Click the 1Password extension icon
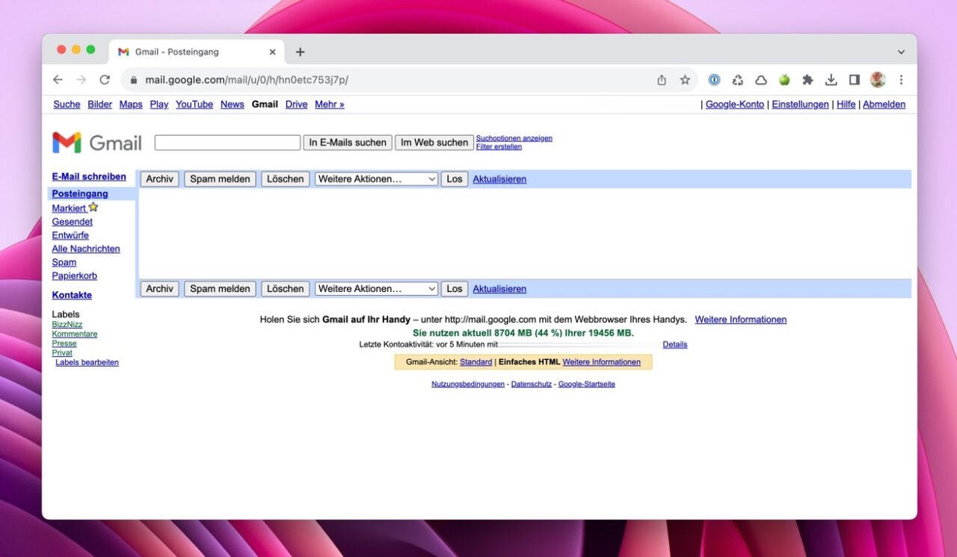The width and height of the screenshot is (957, 557). tap(714, 80)
